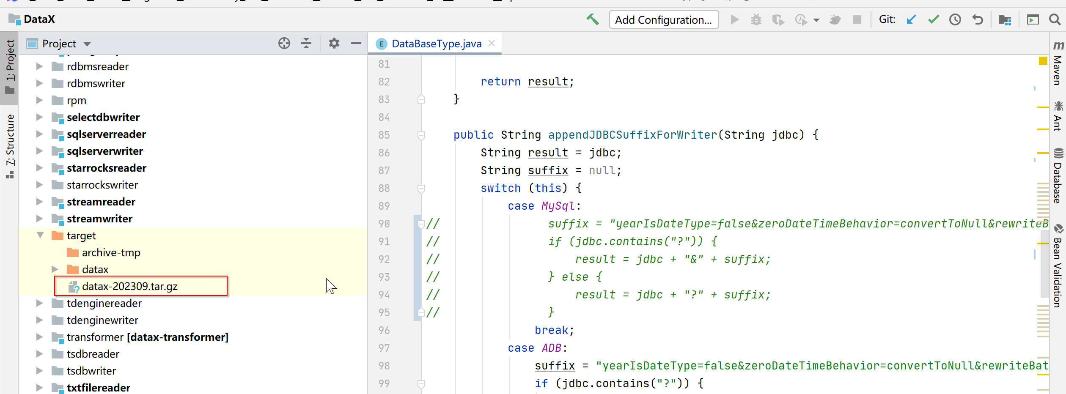The height and width of the screenshot is (394, 1066).
Task: Click the Build Project hammer icon
Action: tap(593, 19)
